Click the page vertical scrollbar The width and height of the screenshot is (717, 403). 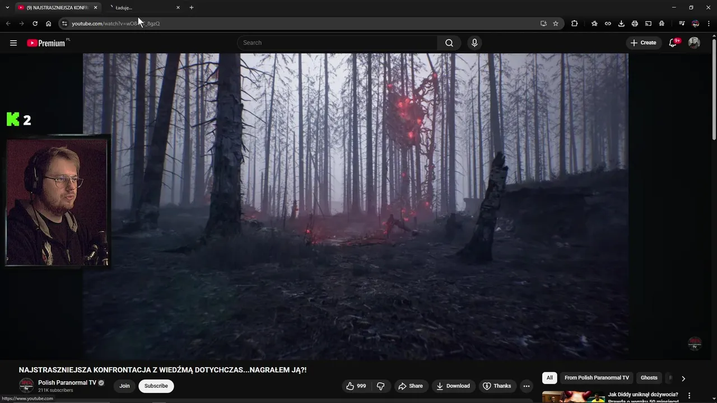[714, 90]
